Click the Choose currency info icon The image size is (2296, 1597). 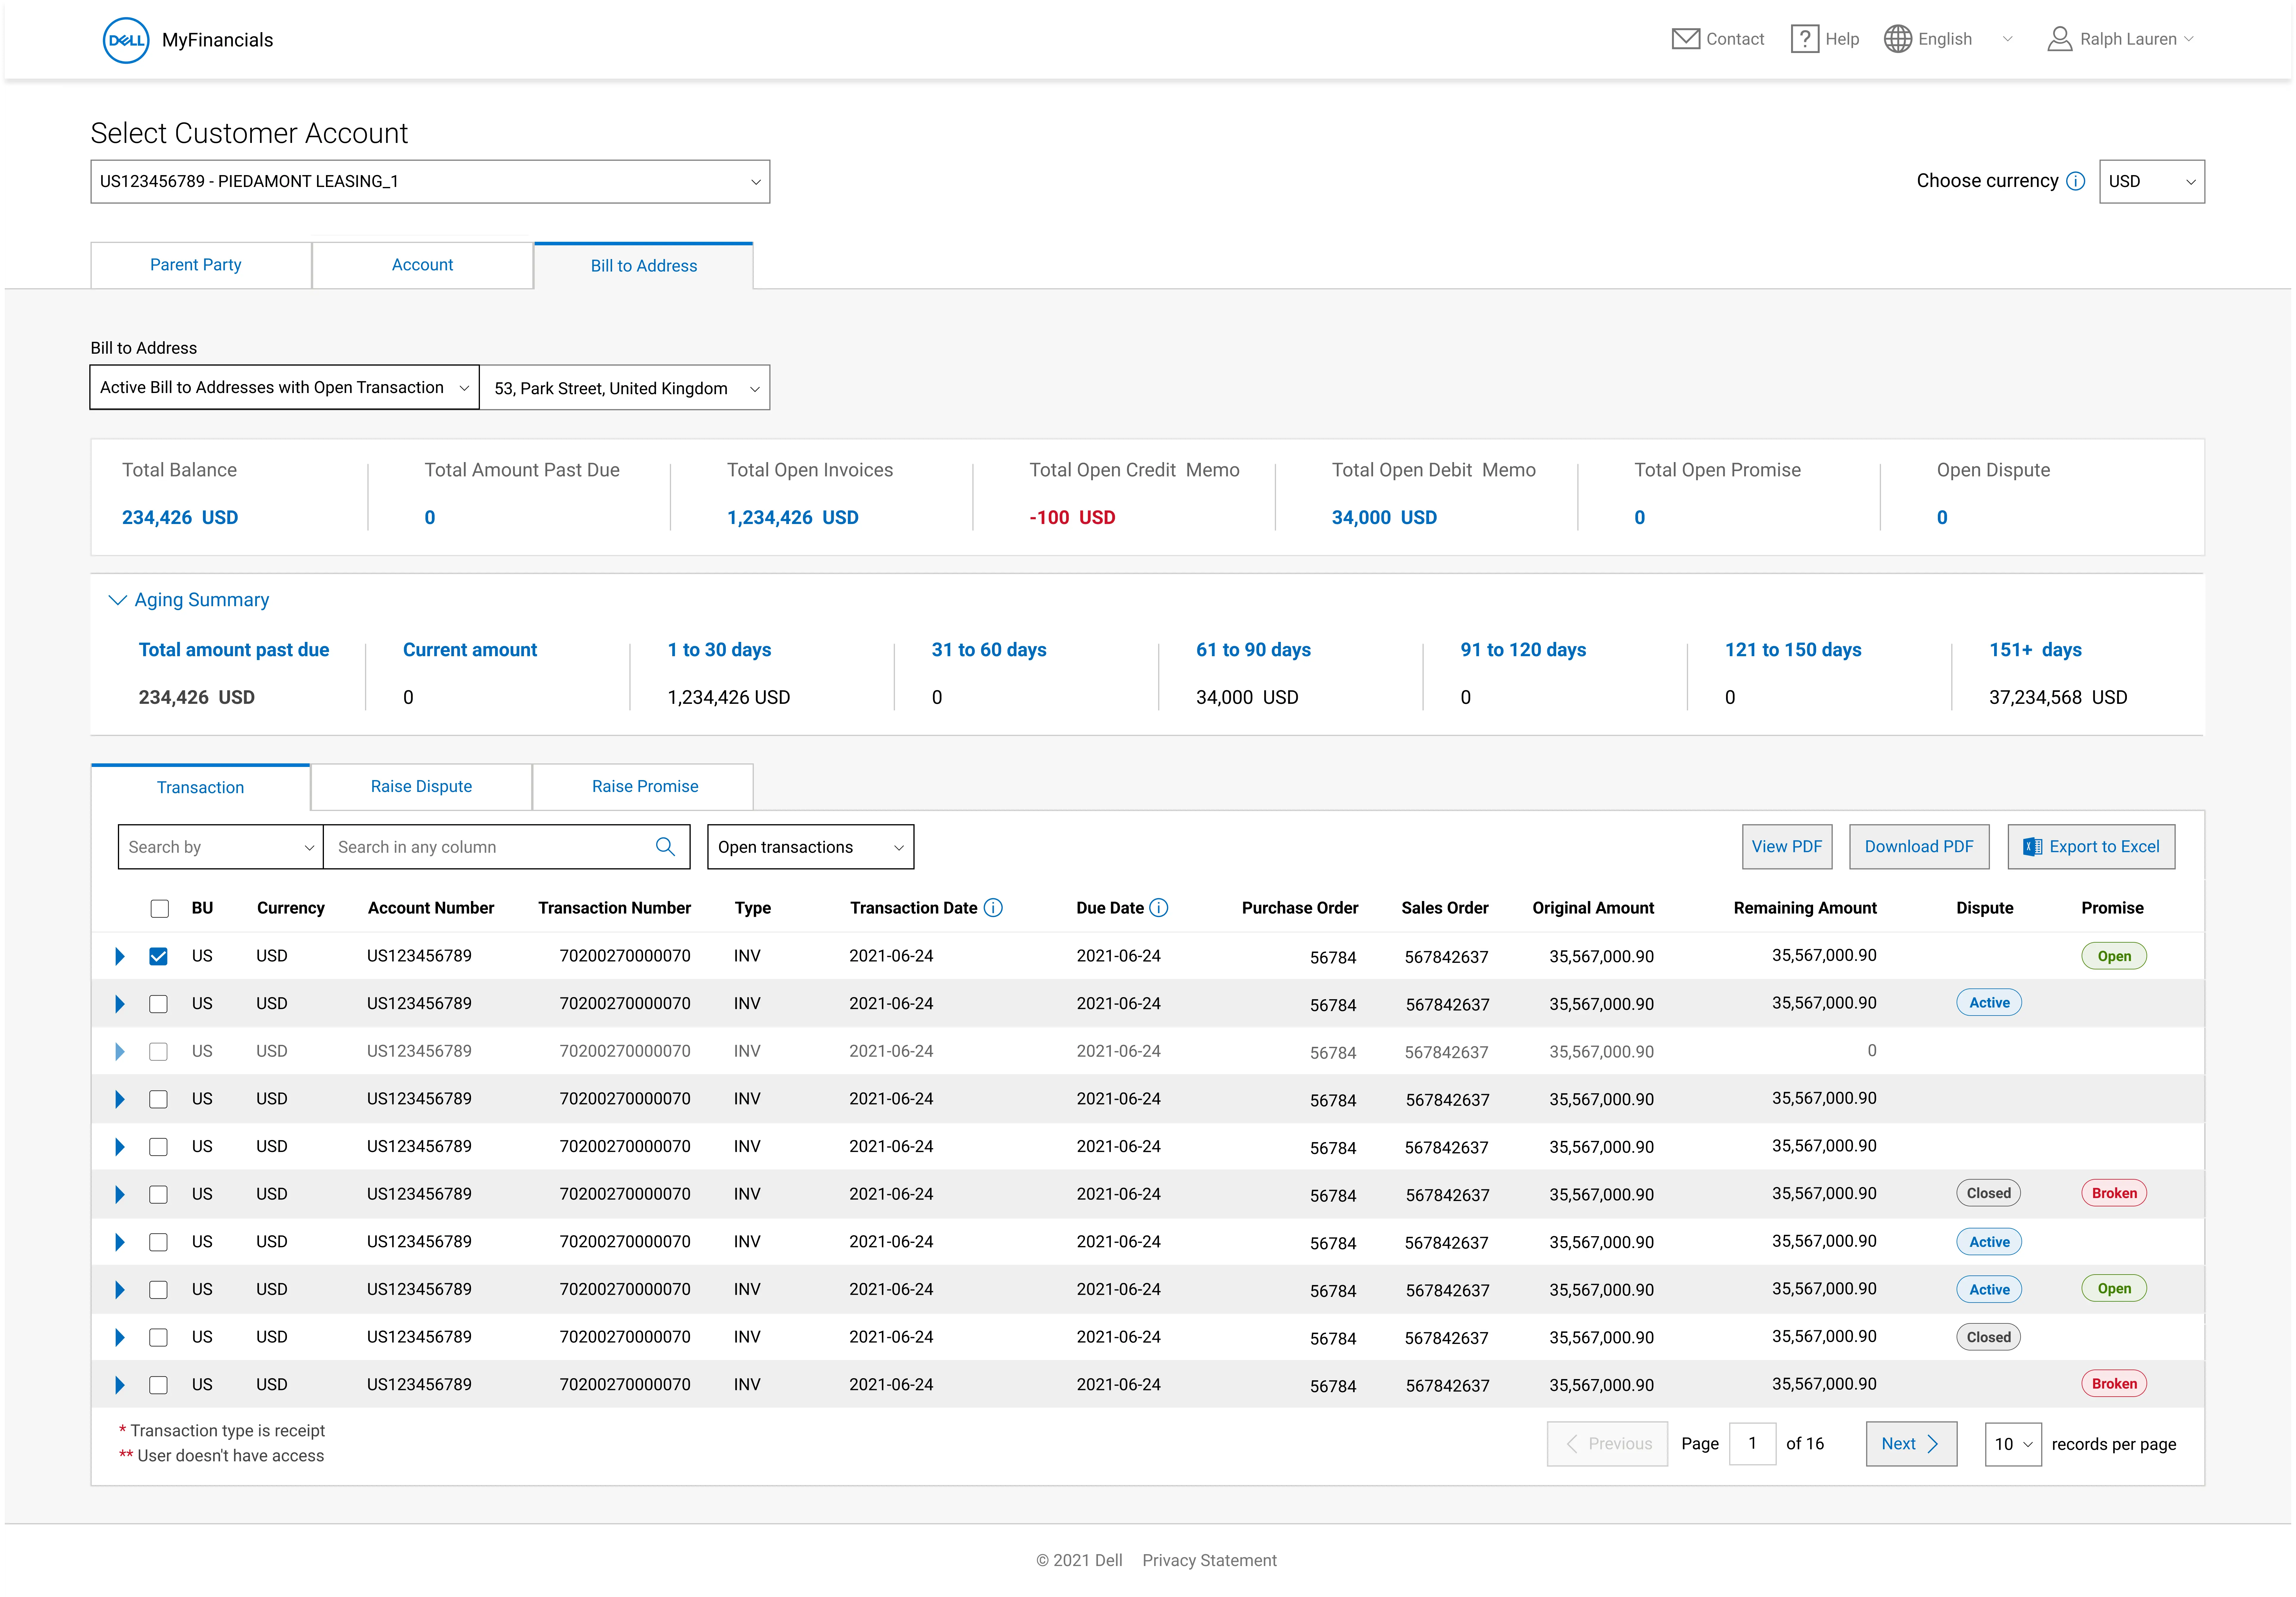coord(2075,181)
